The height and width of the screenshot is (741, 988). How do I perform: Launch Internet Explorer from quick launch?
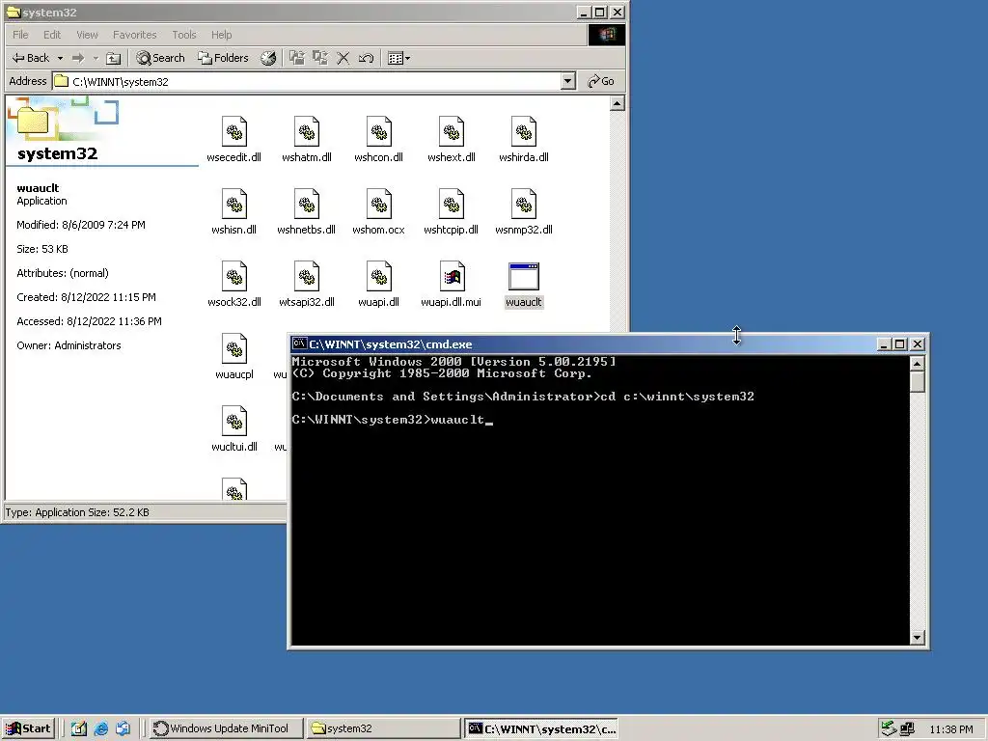pos(100,729)
